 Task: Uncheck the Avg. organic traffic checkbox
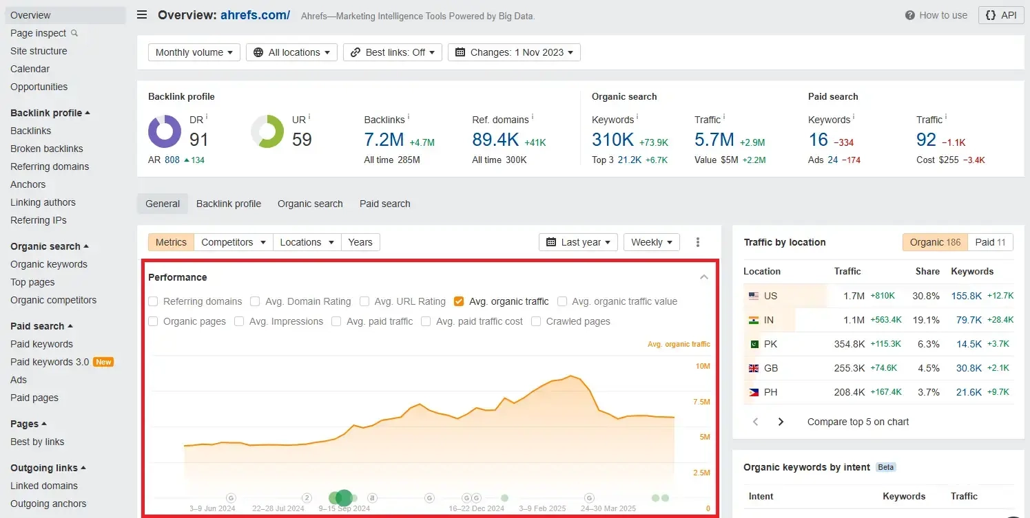point(459,301)
